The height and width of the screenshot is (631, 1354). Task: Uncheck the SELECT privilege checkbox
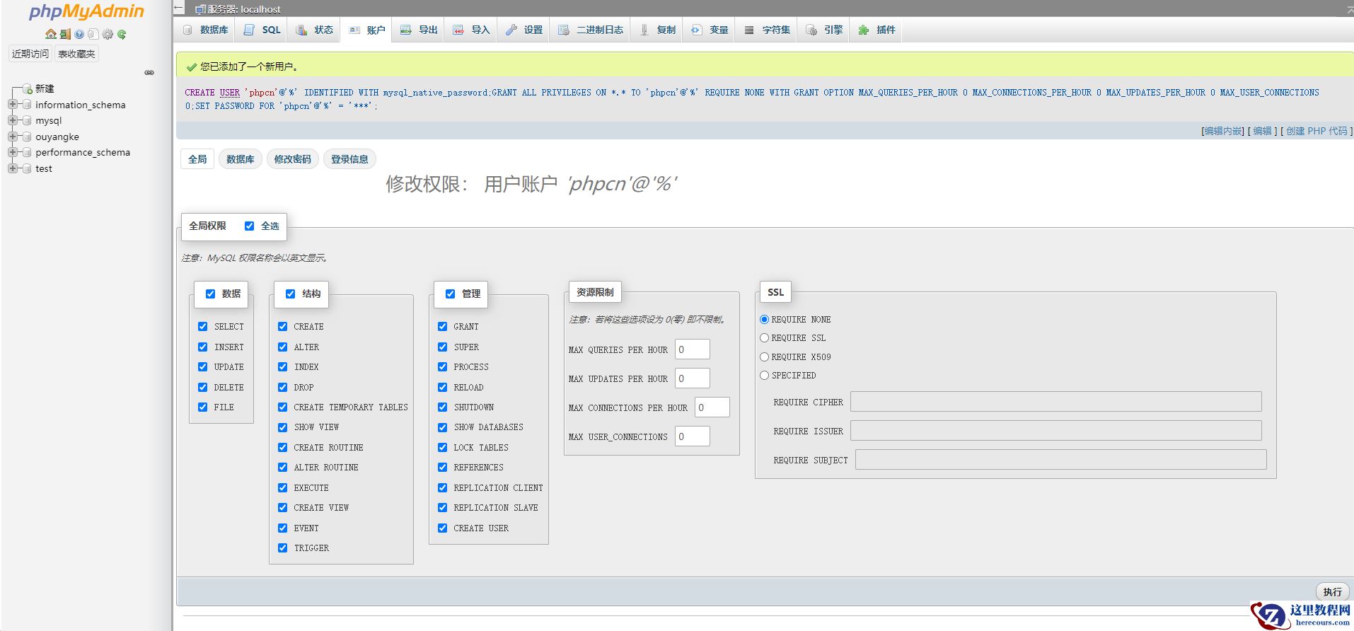(203, 327)
